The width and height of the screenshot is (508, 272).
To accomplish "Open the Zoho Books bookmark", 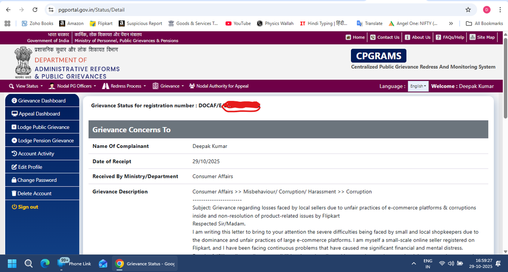I will (37, 23).
